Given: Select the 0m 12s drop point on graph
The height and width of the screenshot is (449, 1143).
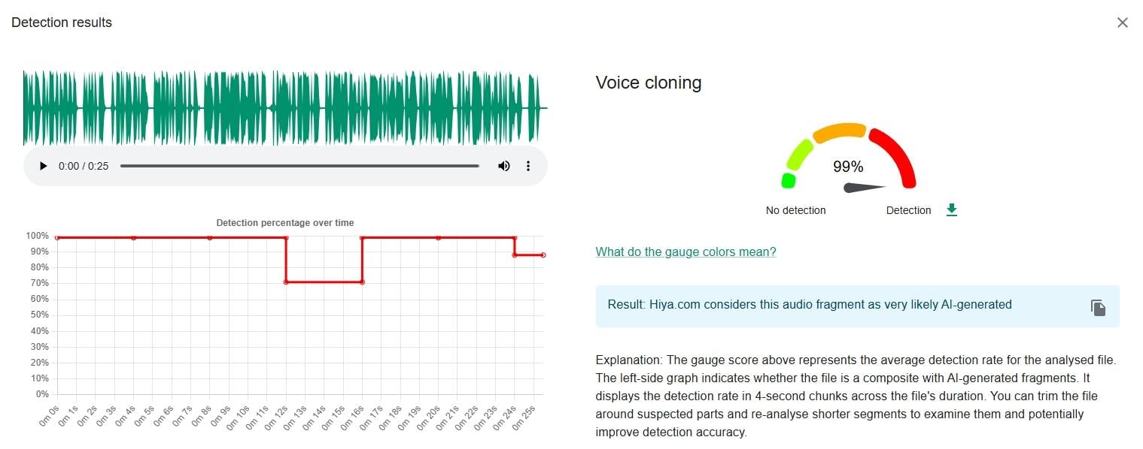Looking at the screenshot, I should click(286, 282).
